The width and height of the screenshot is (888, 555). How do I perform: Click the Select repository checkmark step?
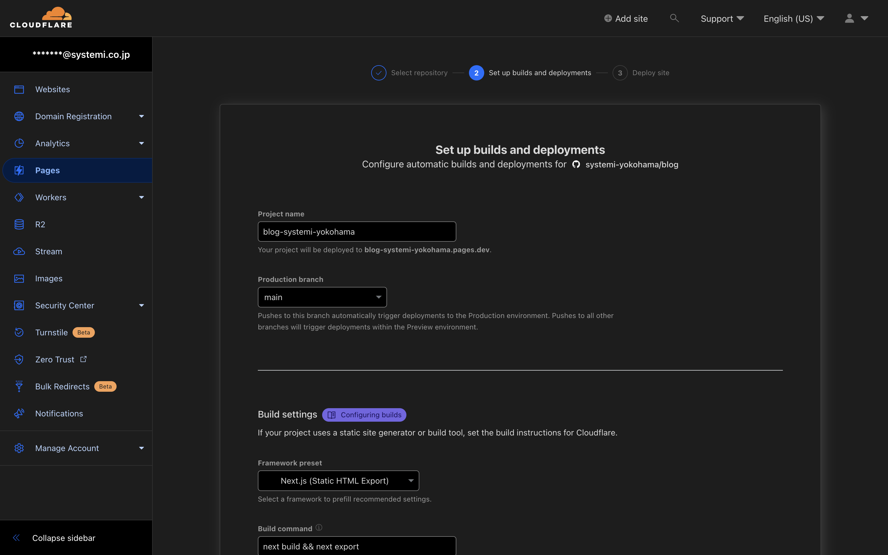point(379,73)
